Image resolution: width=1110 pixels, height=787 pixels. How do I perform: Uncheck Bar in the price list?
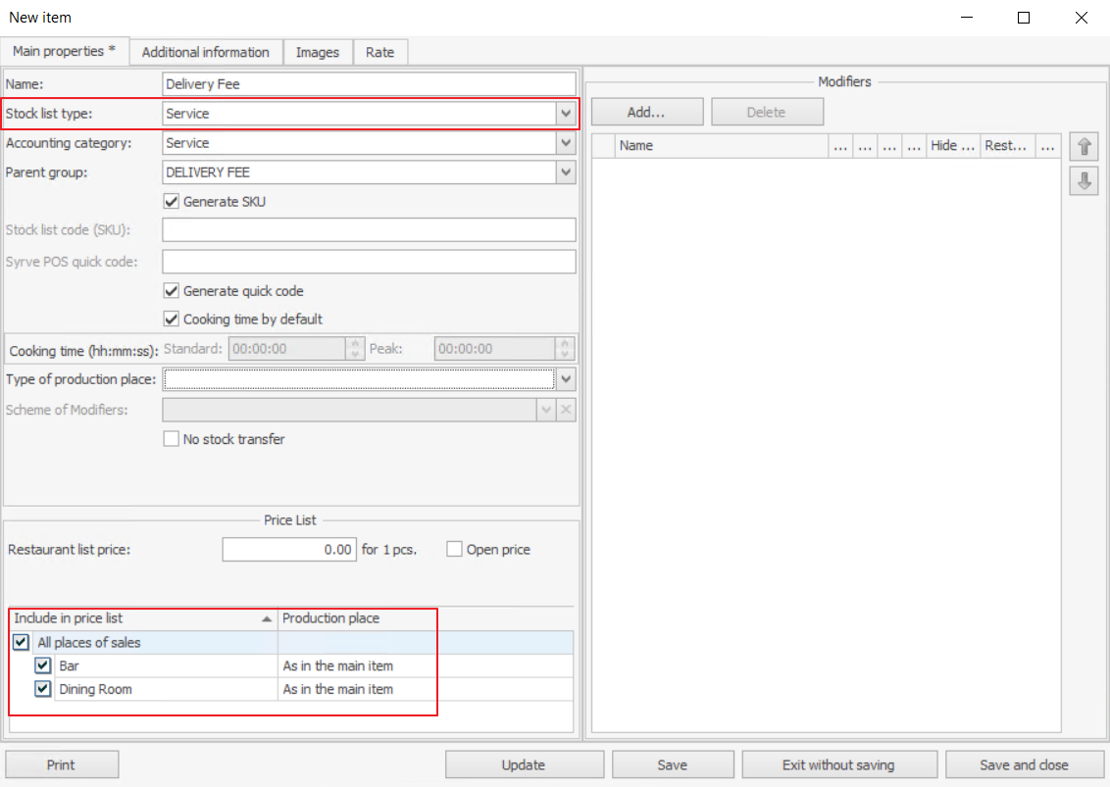coord(42,665)
